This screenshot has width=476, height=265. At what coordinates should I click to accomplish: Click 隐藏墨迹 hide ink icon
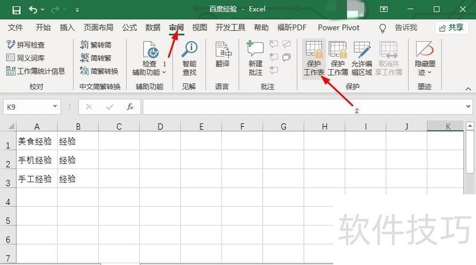pyautogui.click(x=425, y=50)
